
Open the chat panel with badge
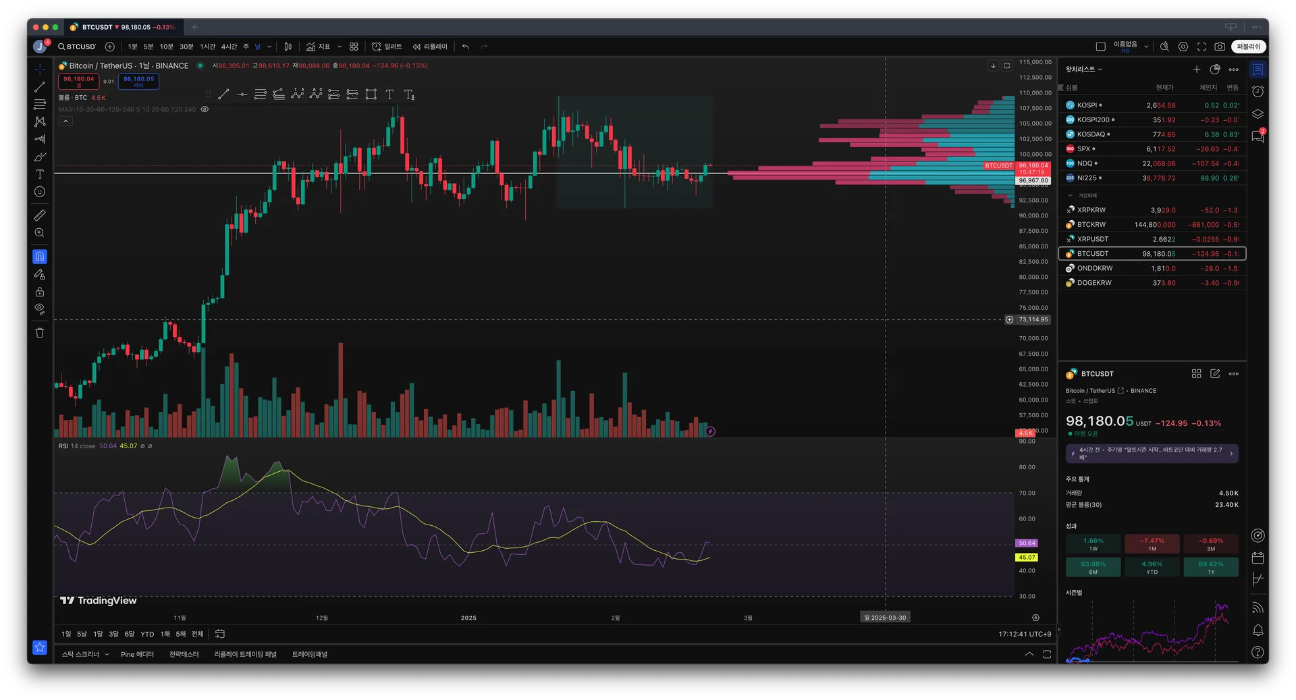coord(1258,136)
